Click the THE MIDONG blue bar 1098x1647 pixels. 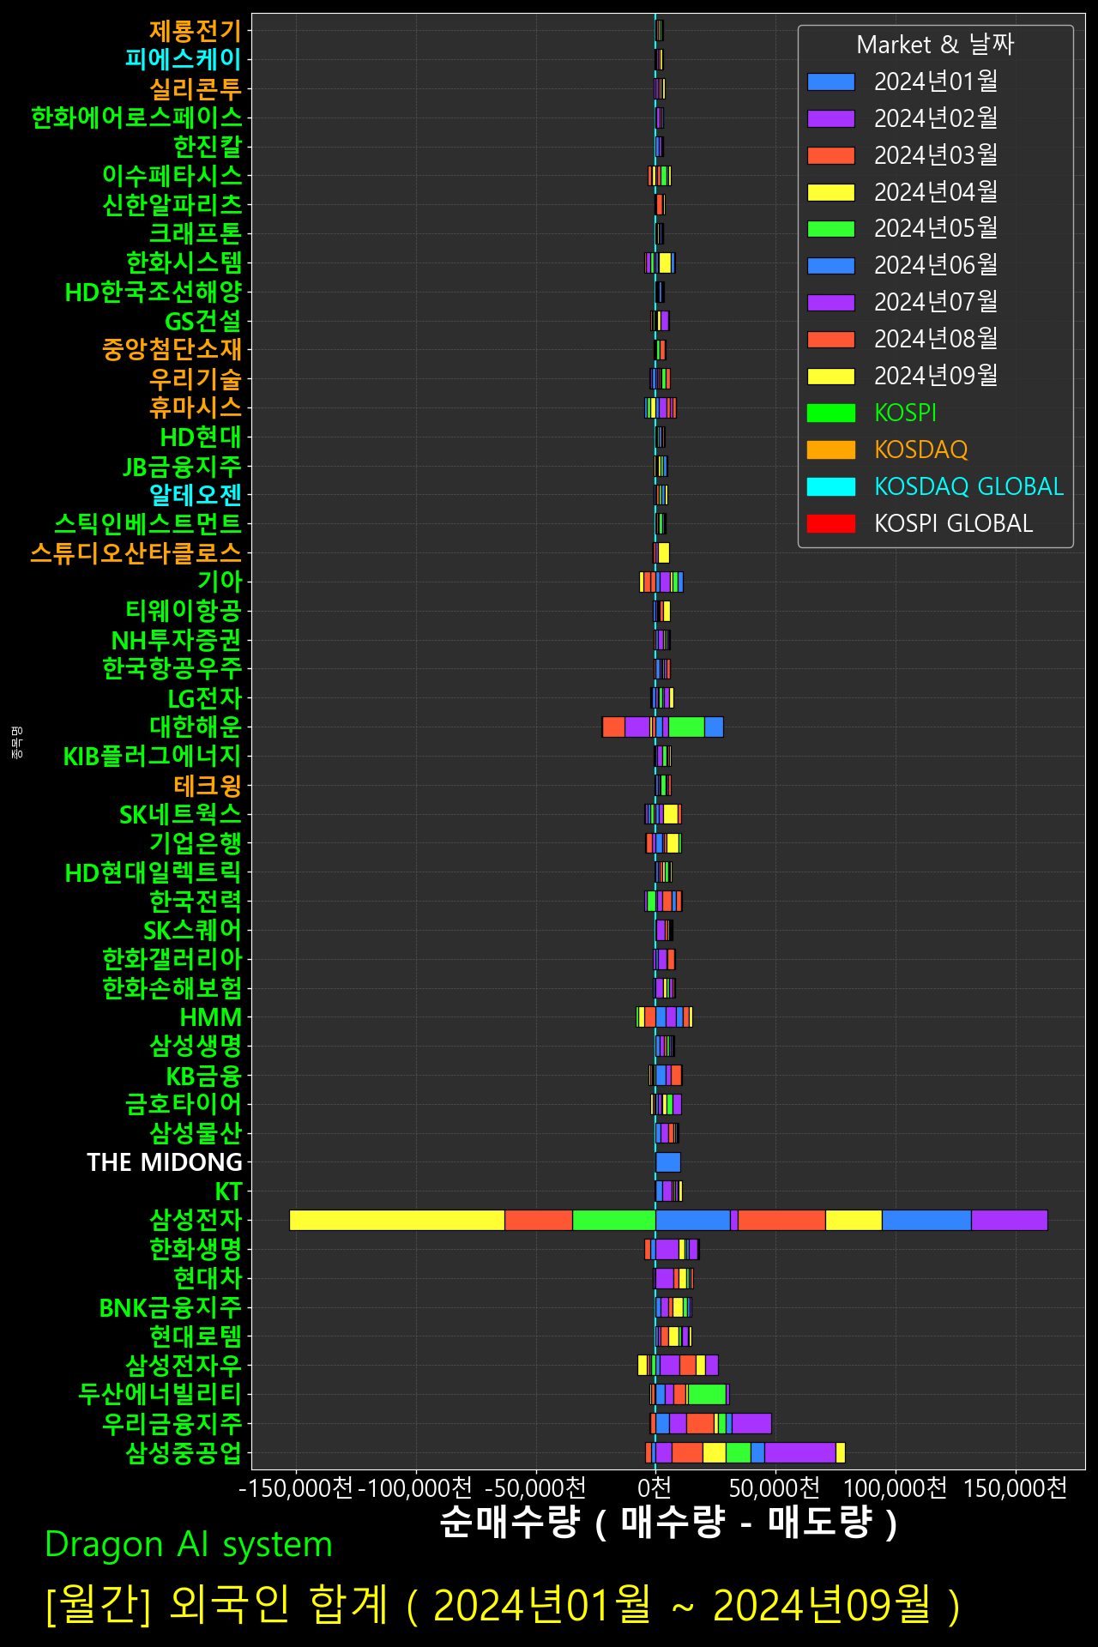[x=668, y=1162]
